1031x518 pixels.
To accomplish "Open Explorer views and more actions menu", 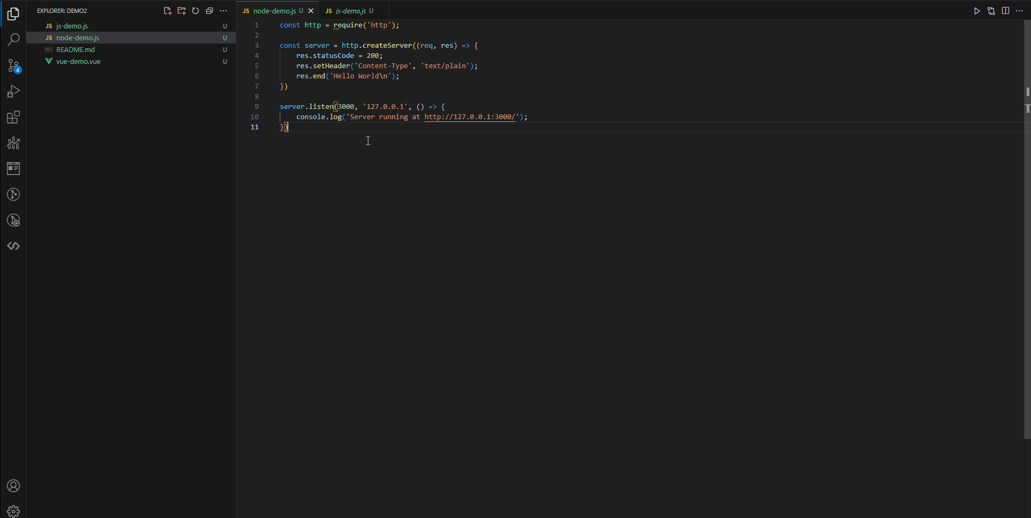I will 223,11.
